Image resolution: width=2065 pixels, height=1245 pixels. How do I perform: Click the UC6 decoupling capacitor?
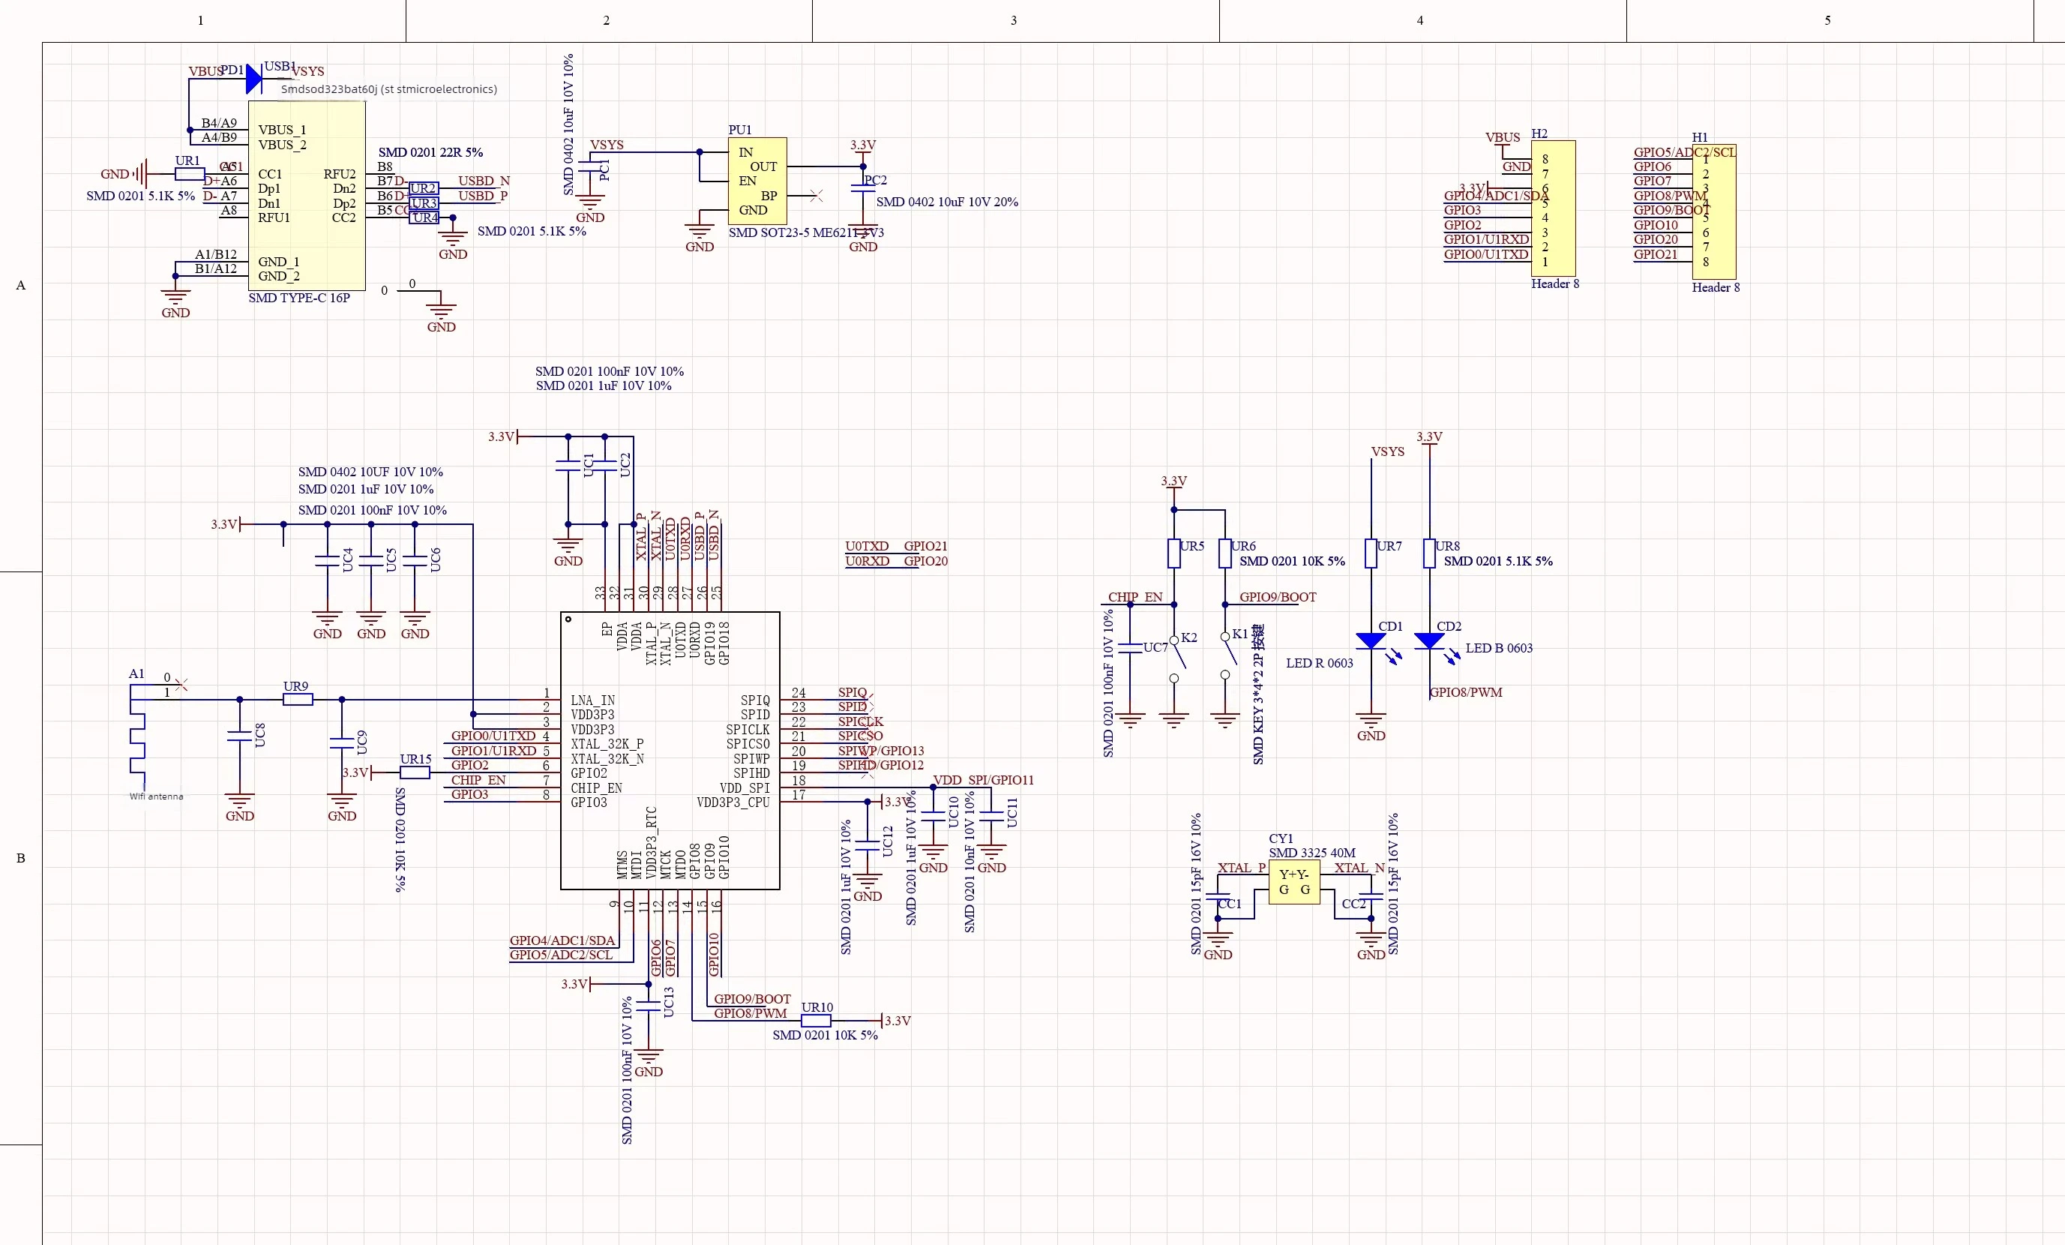[415, 561]
